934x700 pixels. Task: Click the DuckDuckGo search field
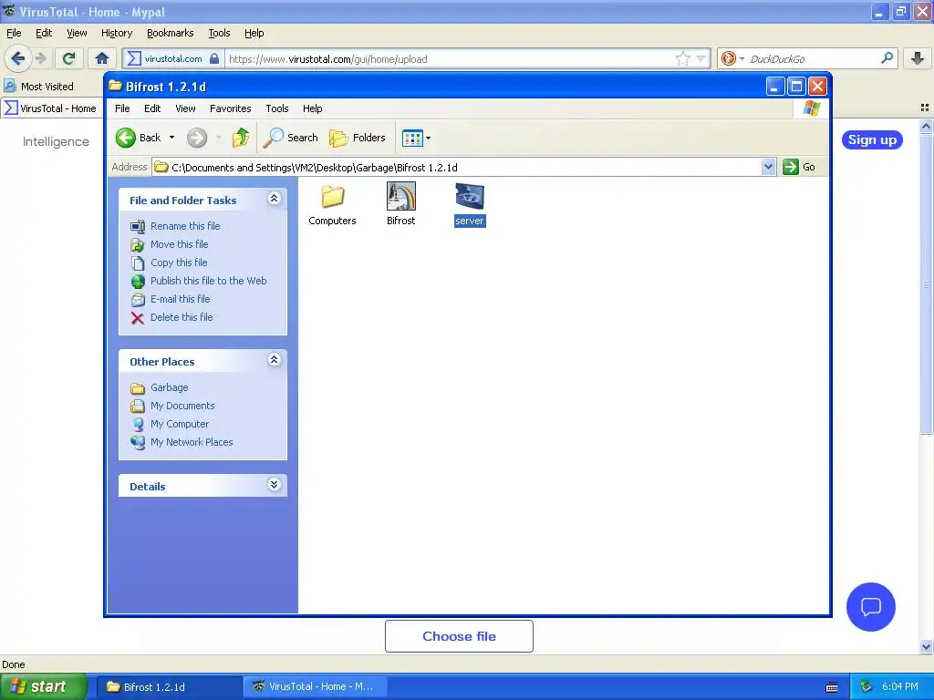pyautogui.click(x=813, y=59)
